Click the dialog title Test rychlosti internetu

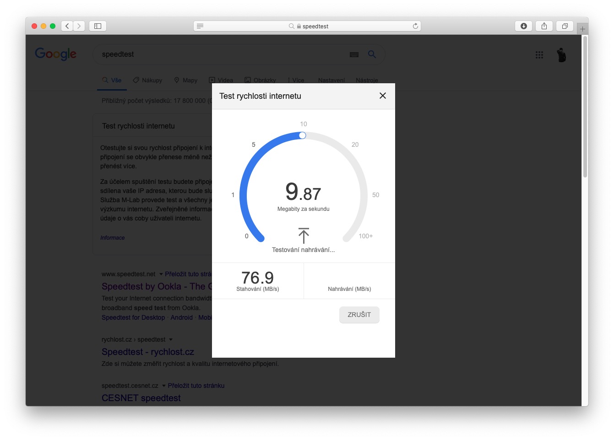[260, 96]
